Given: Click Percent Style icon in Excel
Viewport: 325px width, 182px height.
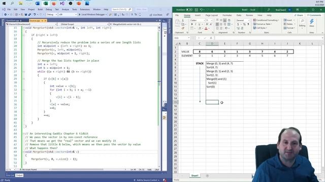Looking at the screenshot, I should coord(244,24).
